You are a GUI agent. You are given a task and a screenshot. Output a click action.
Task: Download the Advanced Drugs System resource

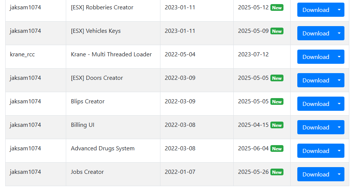[x=316, y=151]
